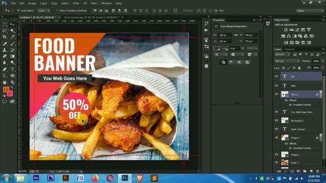The width and height of the screenshot is (326, 183).
Task: Add a Levels adjustment
Action: point(292,29)
